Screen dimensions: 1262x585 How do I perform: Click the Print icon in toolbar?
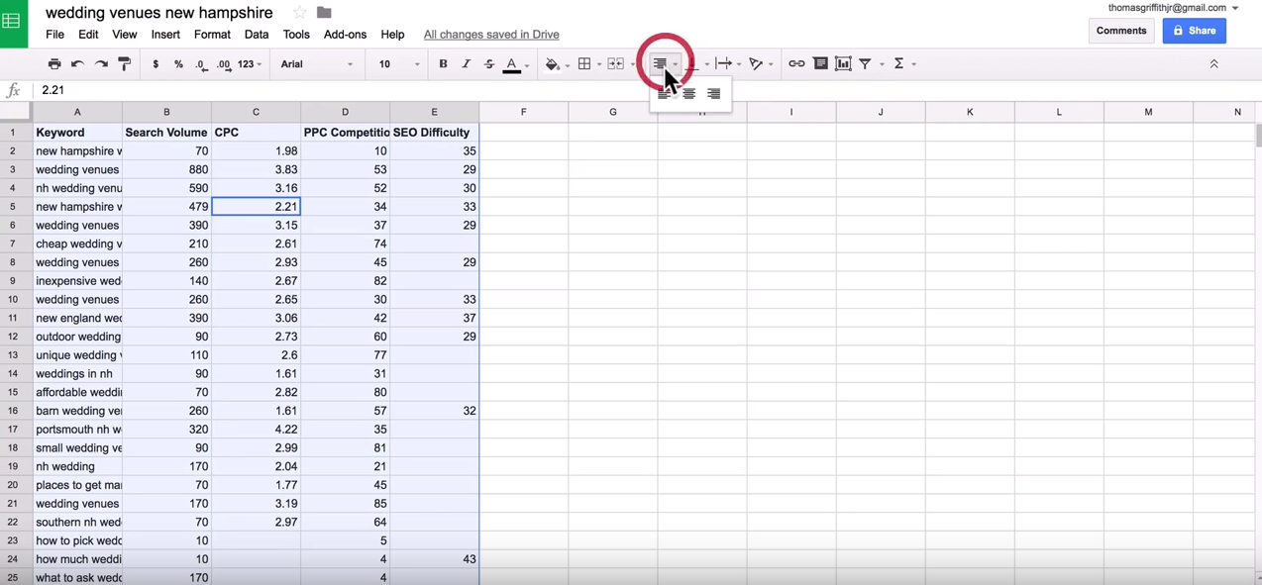54,64
